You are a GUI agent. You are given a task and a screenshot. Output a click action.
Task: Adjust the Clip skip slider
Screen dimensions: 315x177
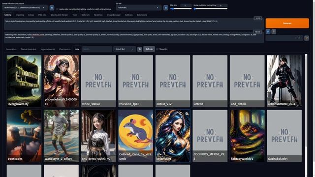pos(181,9)
